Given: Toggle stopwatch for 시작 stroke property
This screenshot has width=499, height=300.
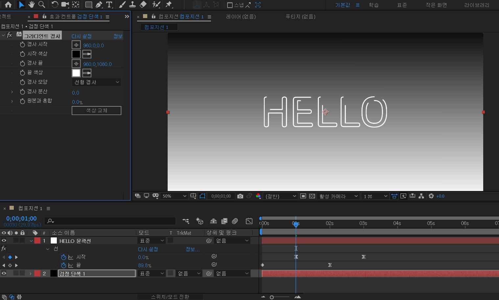Looking at the screenshot, I should 64,257.
